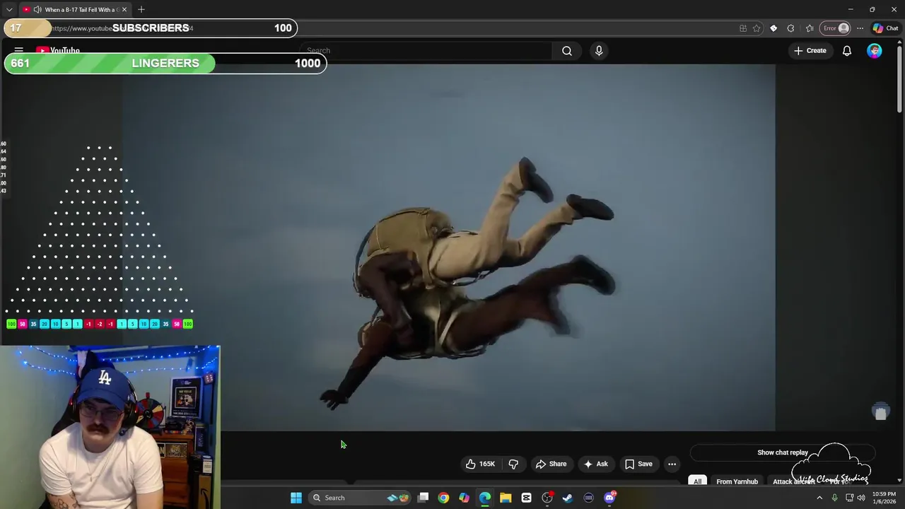
Task: Open Task View on the taskbar
Action: 423,498
